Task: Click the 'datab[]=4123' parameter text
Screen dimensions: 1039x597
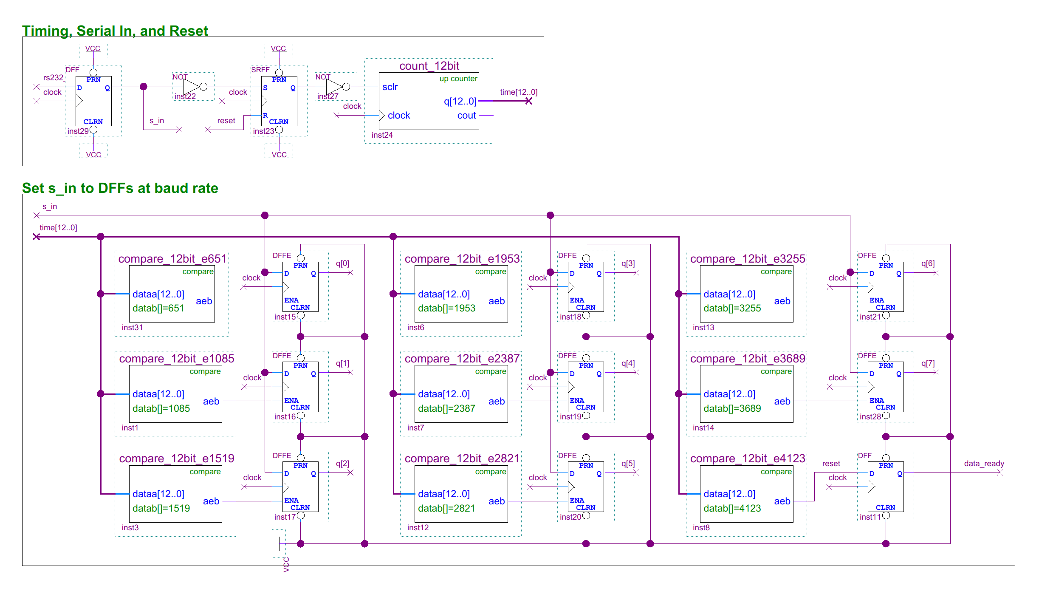Action: pyautogui.click(x=732, y=508)
